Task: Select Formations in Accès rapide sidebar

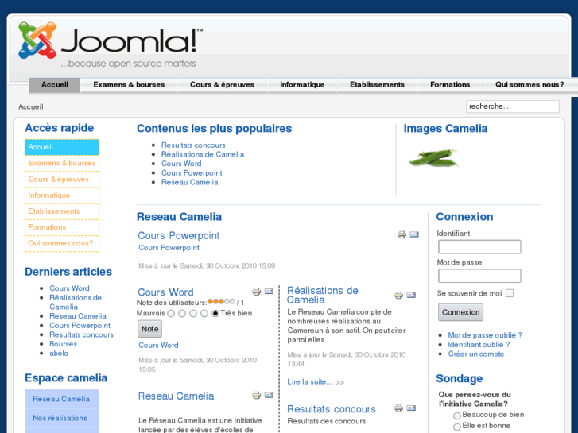Action: tap(62, 227)
